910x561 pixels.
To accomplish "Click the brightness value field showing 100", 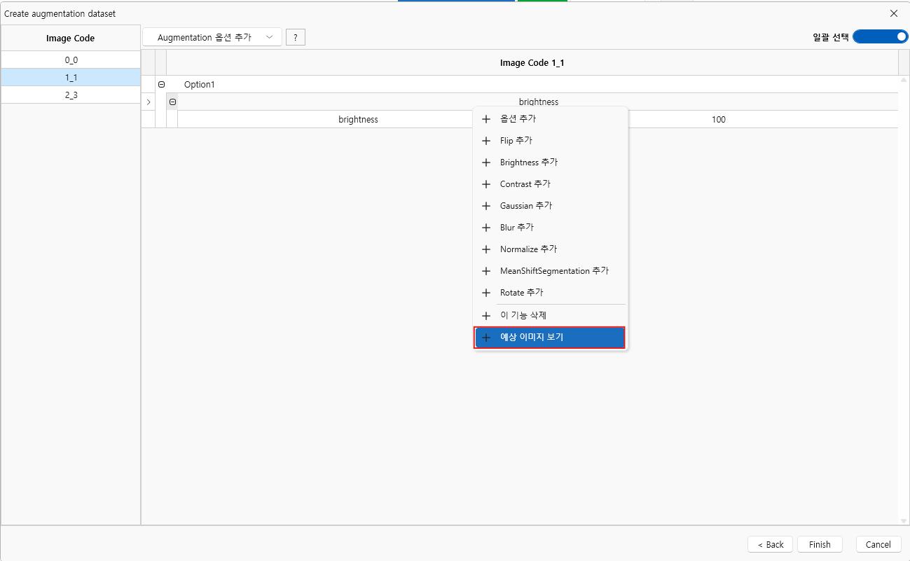I will 718,120.
